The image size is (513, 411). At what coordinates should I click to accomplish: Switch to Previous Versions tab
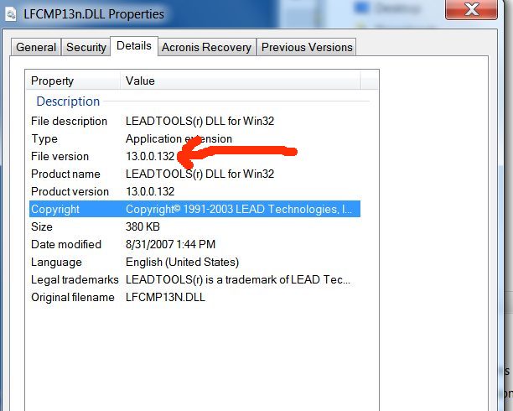tap(307, 47)
